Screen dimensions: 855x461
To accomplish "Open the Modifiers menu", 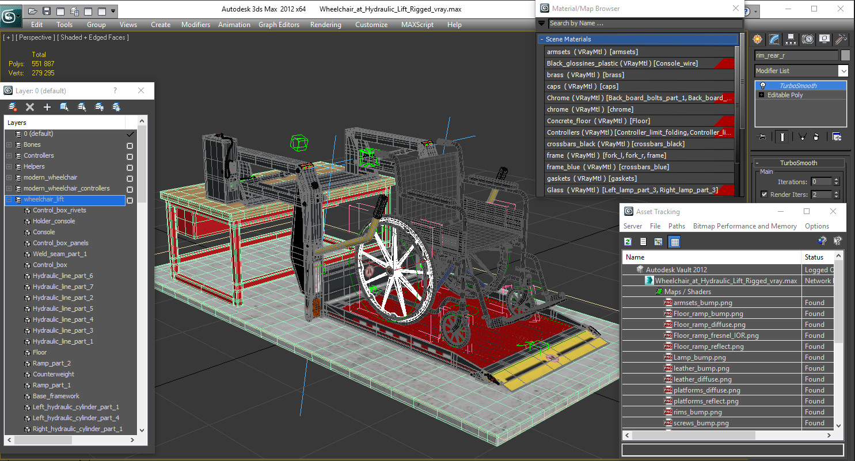I will pos(195,25).
